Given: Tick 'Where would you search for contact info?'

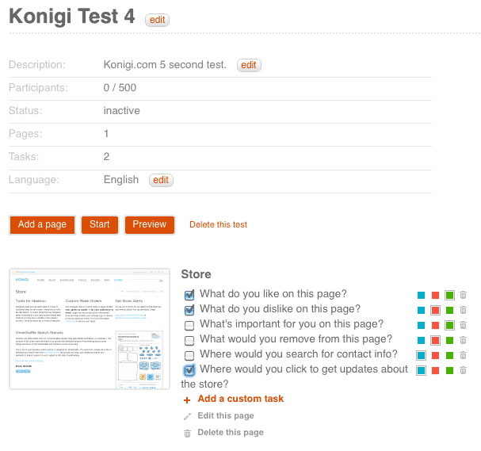Looking at the screenshot, I should (189, 356).
